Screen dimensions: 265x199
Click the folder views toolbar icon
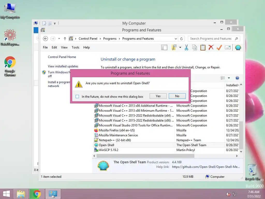(174, 48)
